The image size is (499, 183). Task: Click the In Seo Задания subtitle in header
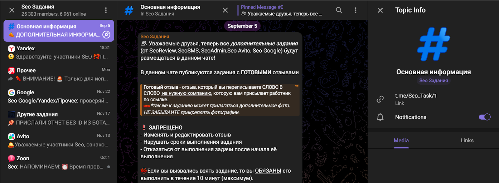[157, 14]
